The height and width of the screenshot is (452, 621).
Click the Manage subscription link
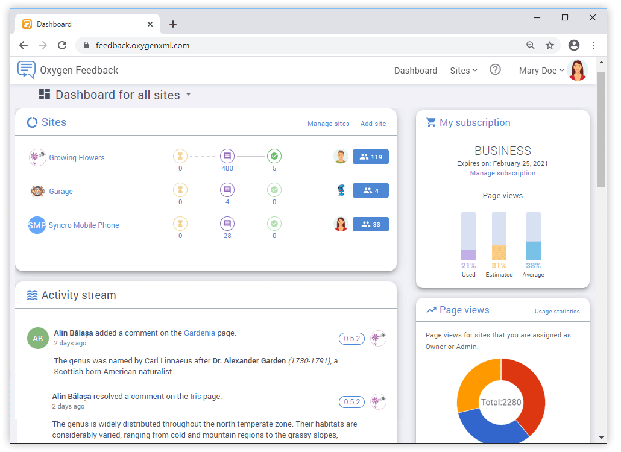click(503, 173)
